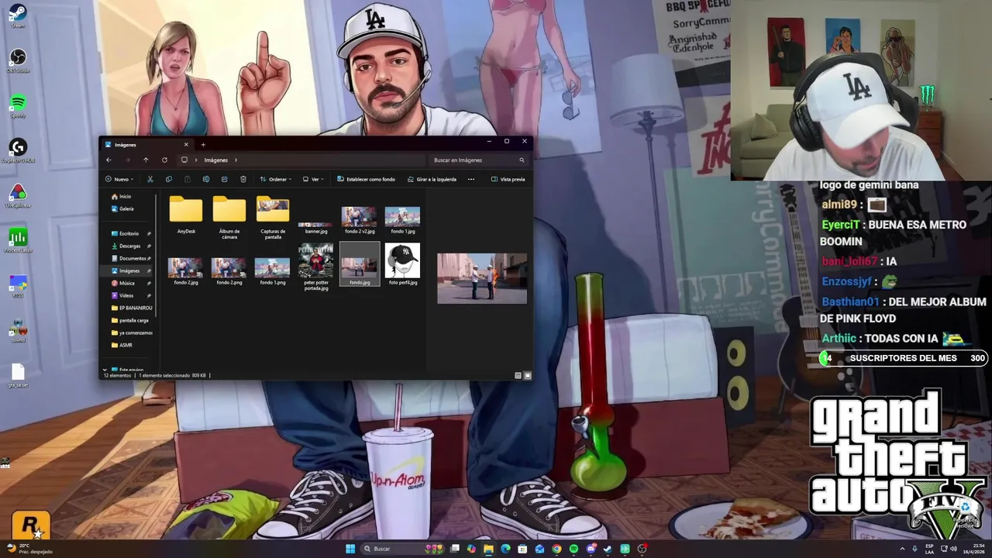Open the Ordenar sort dropdown

click(x=276, y=179)
